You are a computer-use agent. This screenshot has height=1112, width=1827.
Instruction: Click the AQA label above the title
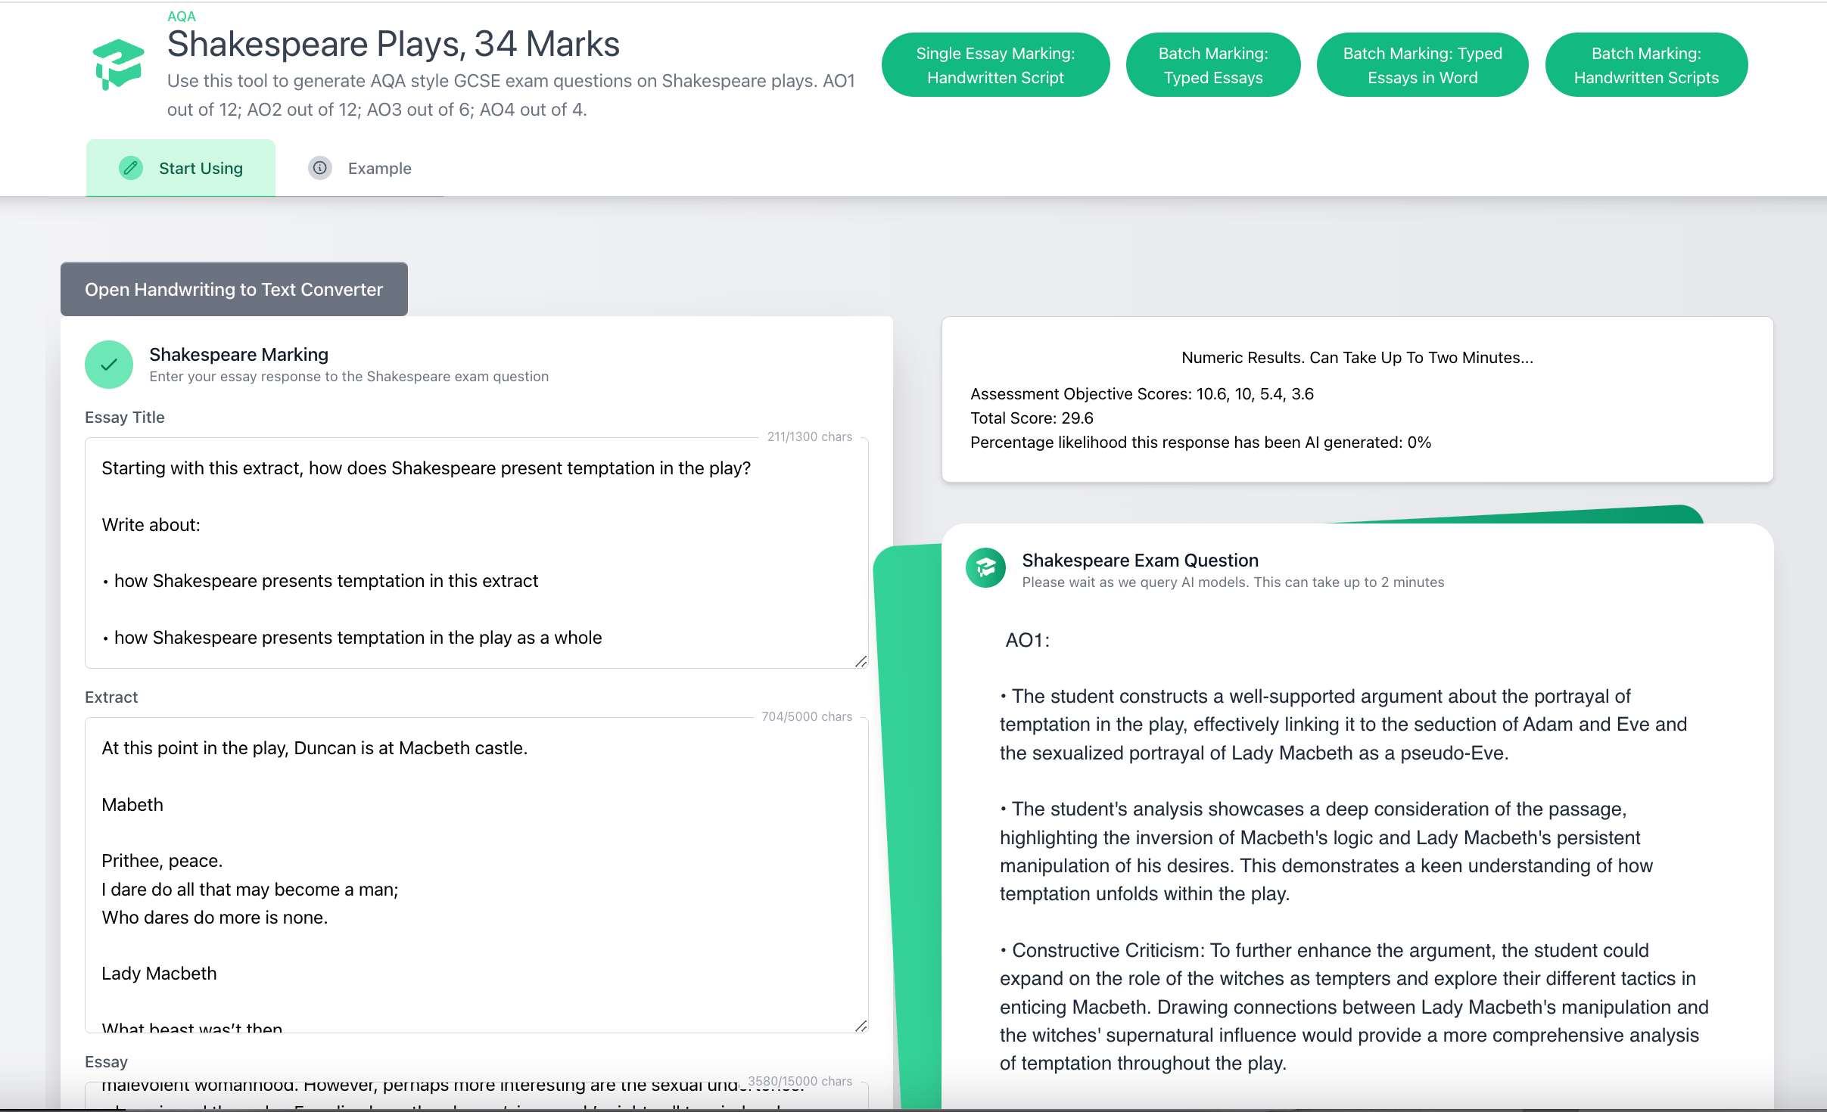182,16
